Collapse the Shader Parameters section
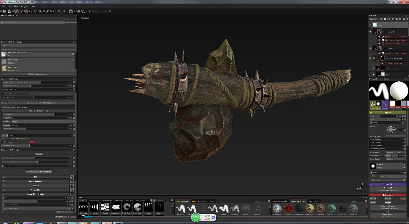 click(x=3, y=111)
